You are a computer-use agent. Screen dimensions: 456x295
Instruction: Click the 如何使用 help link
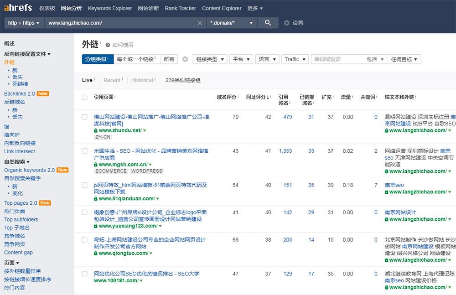(x=123, y=45)
